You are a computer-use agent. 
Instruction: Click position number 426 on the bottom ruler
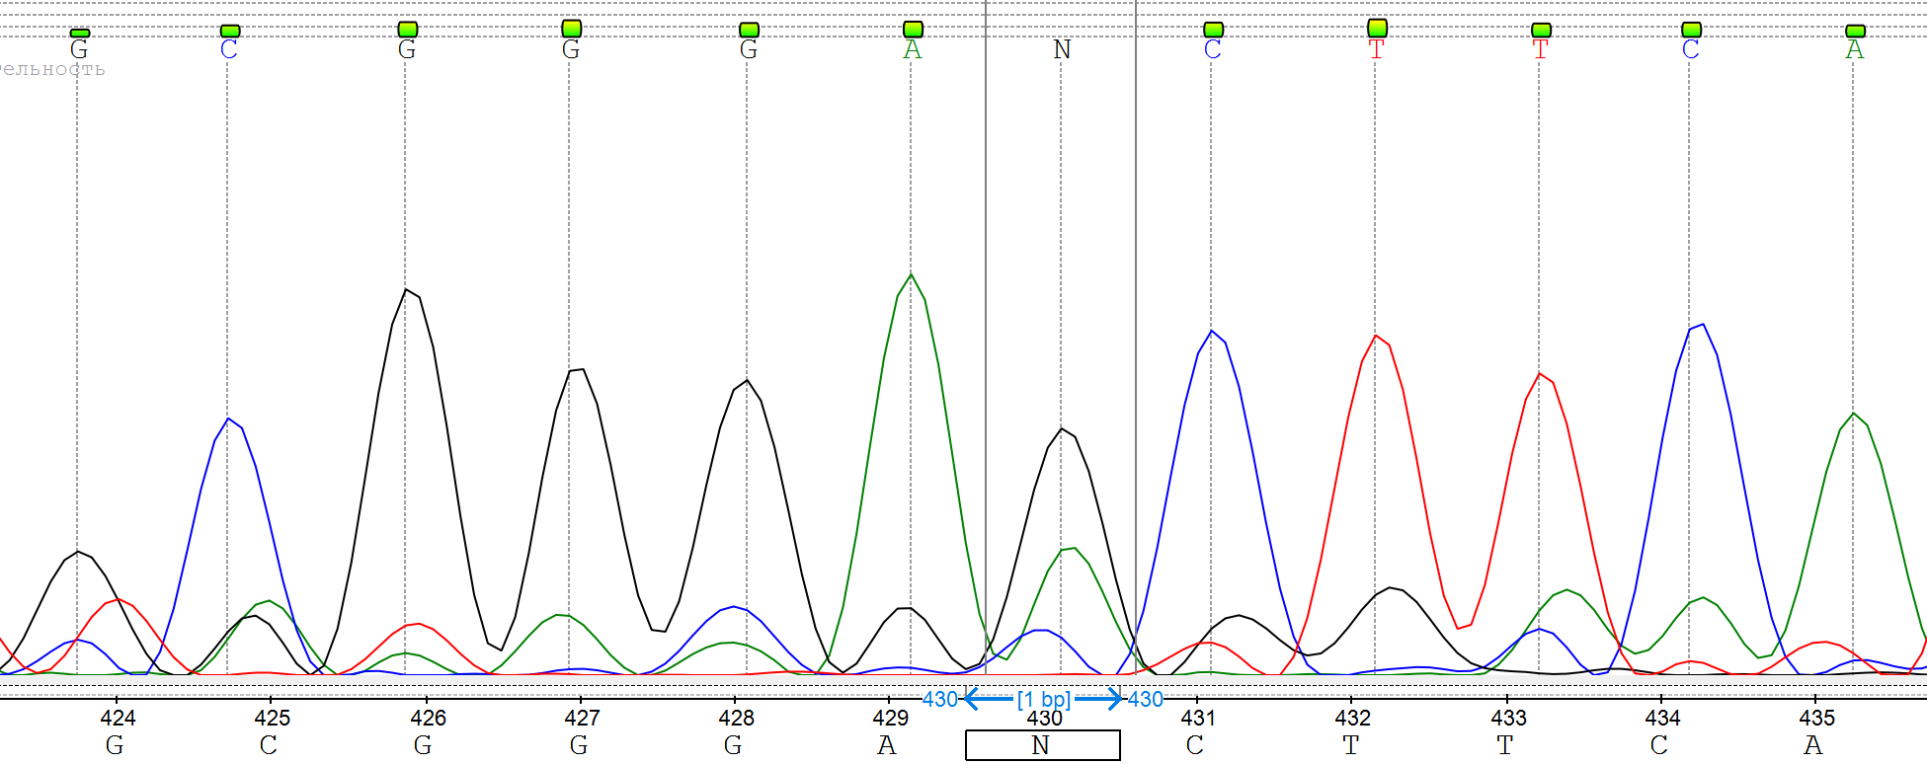(x=428, y=718)
